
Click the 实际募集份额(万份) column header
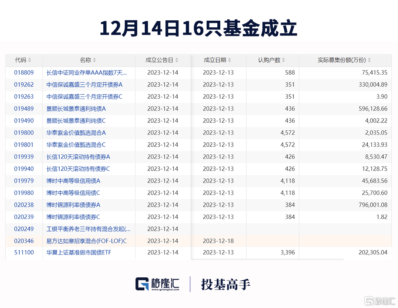tap(345, 60)
